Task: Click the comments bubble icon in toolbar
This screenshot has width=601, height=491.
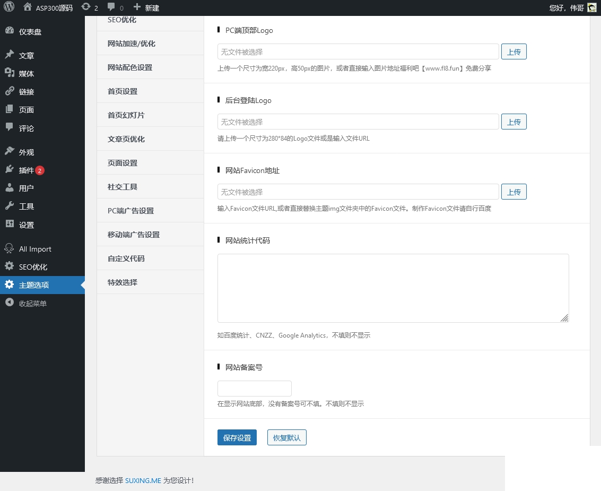Action: click(x=111, y=7)
